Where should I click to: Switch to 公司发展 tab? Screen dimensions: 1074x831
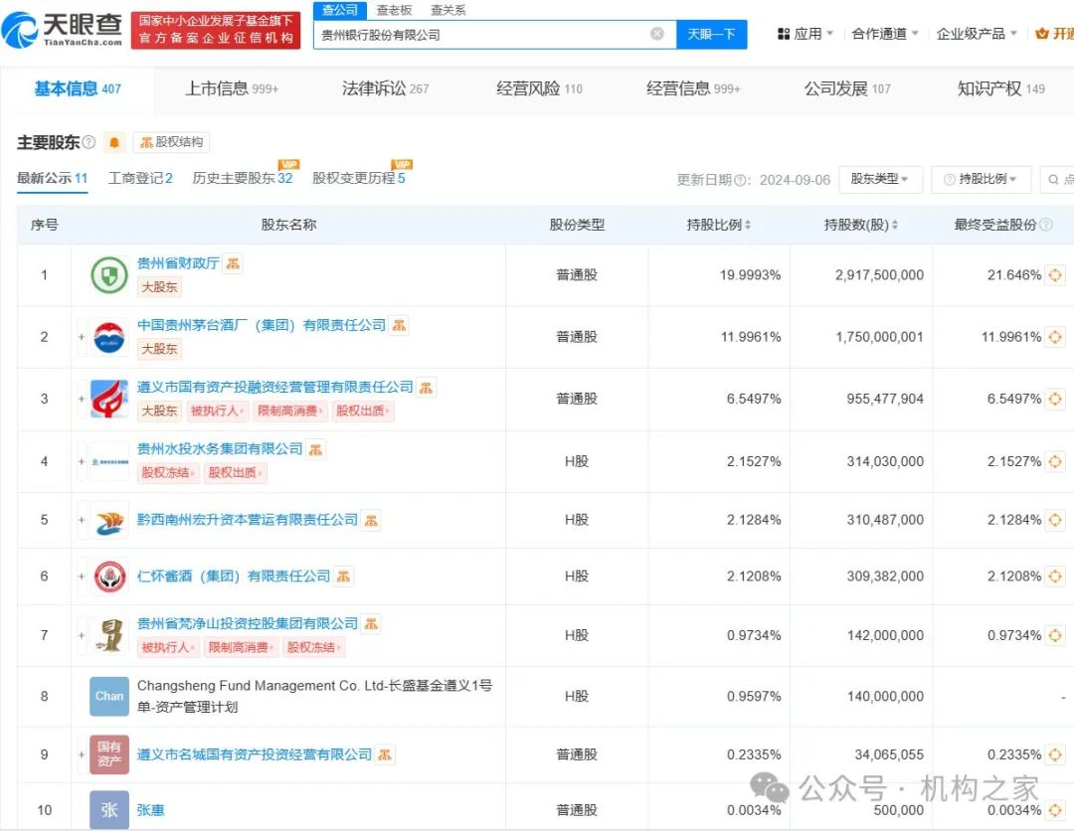coord(847,88)
